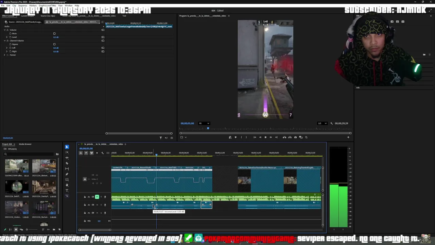Stop playback in Program monitor
The height and width of the screenshot is (245, 435).
click(x=265, y=137)
